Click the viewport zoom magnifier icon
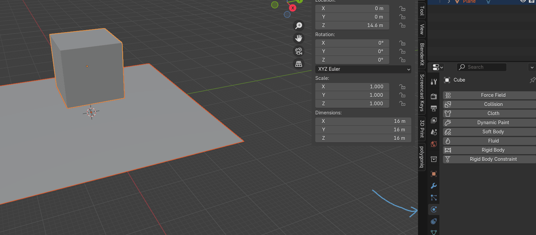536x235 pixels. pos(299,26)
